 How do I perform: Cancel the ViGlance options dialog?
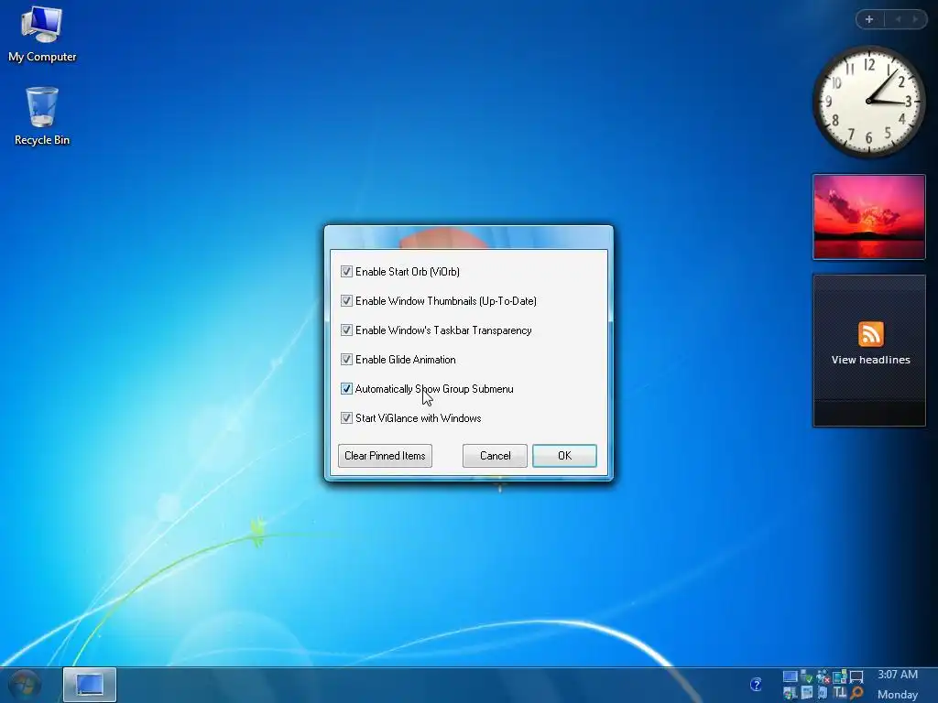495,456
